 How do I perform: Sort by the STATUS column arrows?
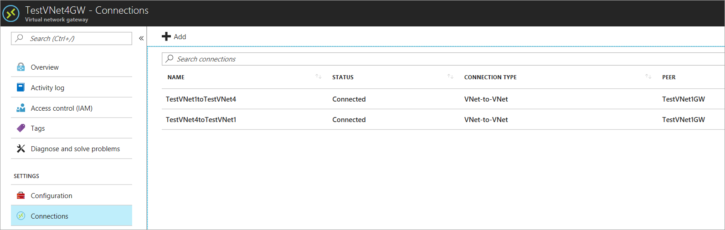[x=451, y=77]
